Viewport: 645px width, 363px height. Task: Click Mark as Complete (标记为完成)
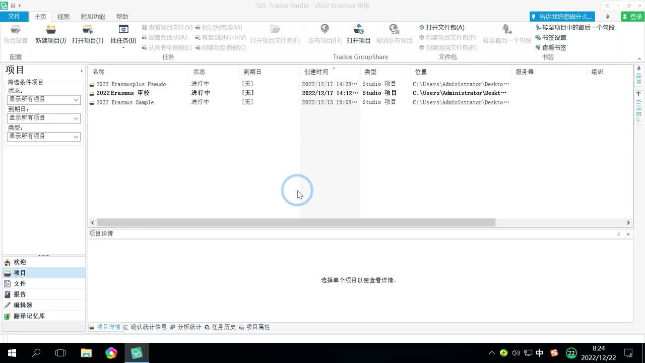pyautogui.click(x=218, y=28)
